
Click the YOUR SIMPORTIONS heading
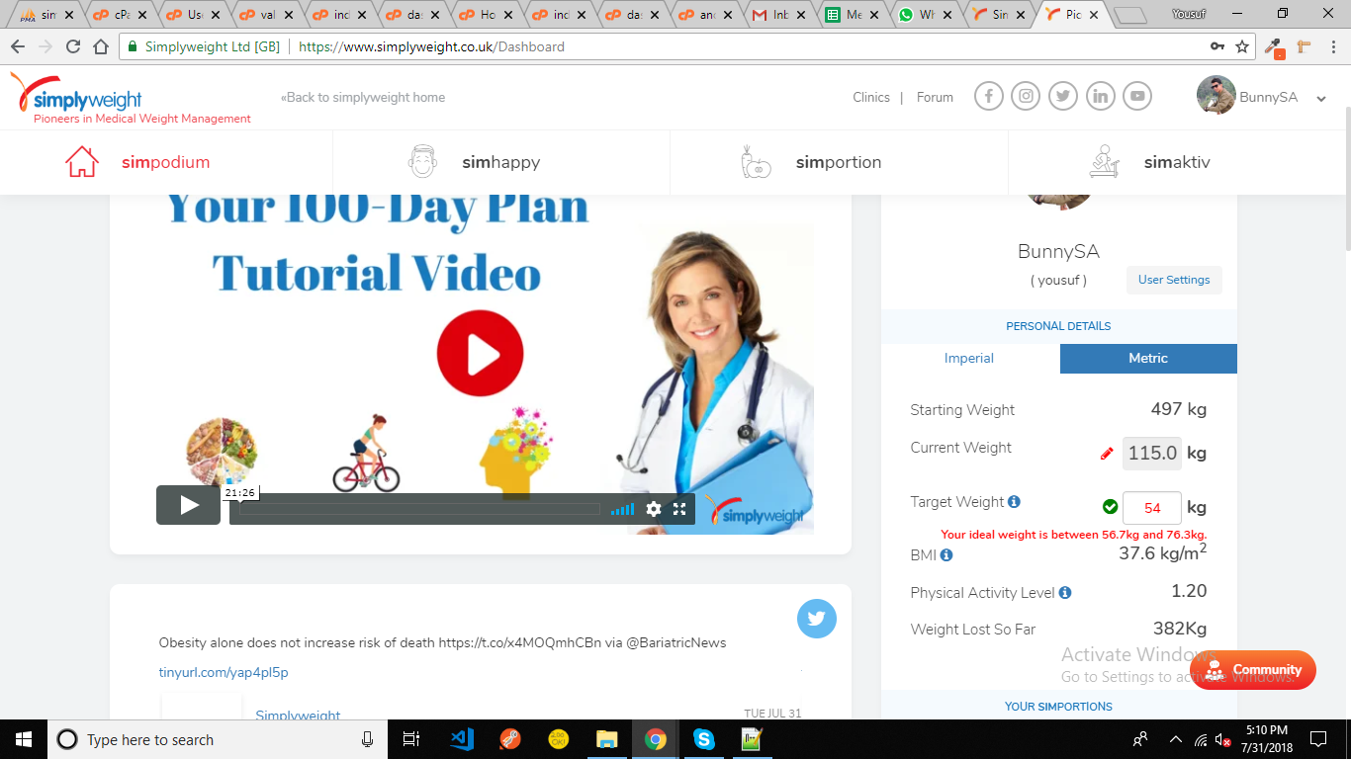(1058, 707)
